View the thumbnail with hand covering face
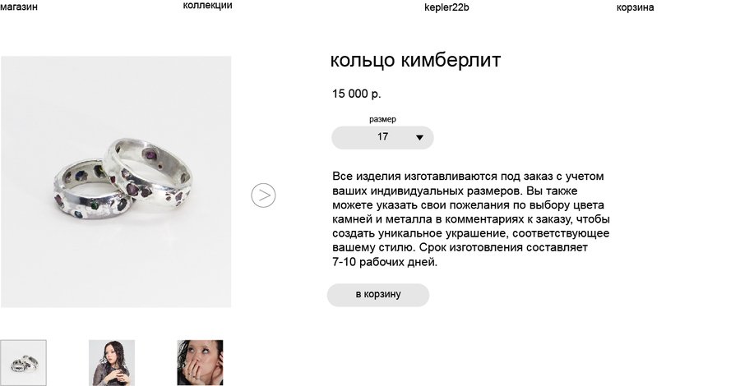 tap(200, 363)
